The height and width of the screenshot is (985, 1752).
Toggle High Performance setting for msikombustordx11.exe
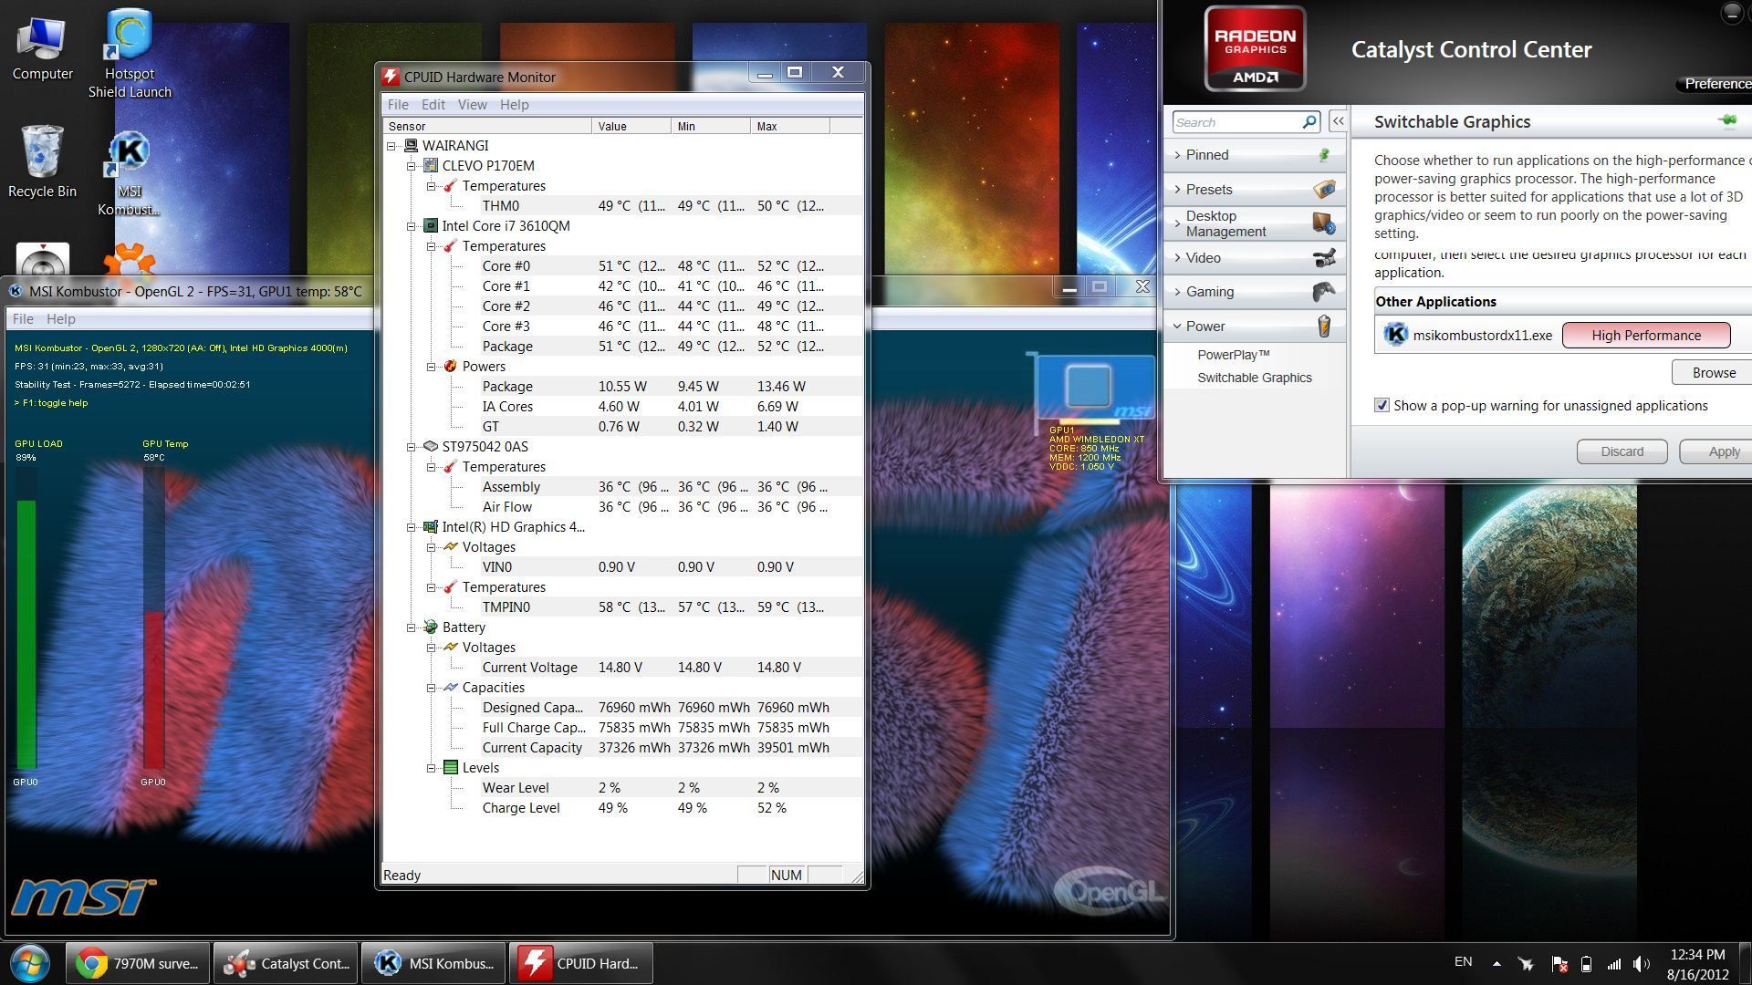(1645, 336)
